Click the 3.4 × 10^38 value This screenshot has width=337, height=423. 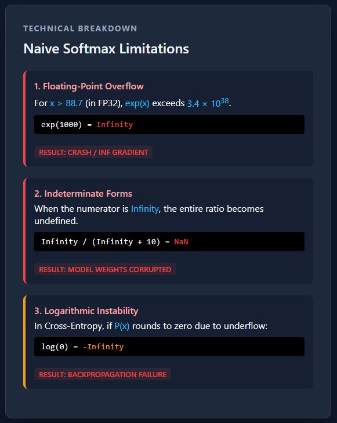point(208,103)
